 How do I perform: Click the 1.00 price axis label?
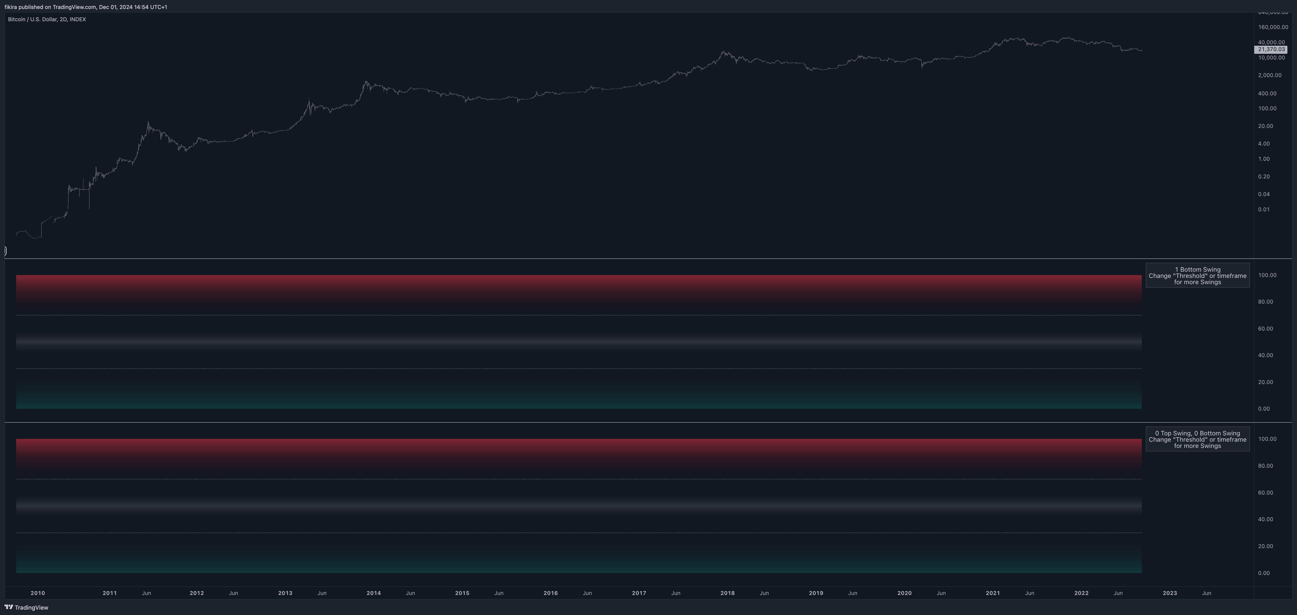(x=1264, y=159)
